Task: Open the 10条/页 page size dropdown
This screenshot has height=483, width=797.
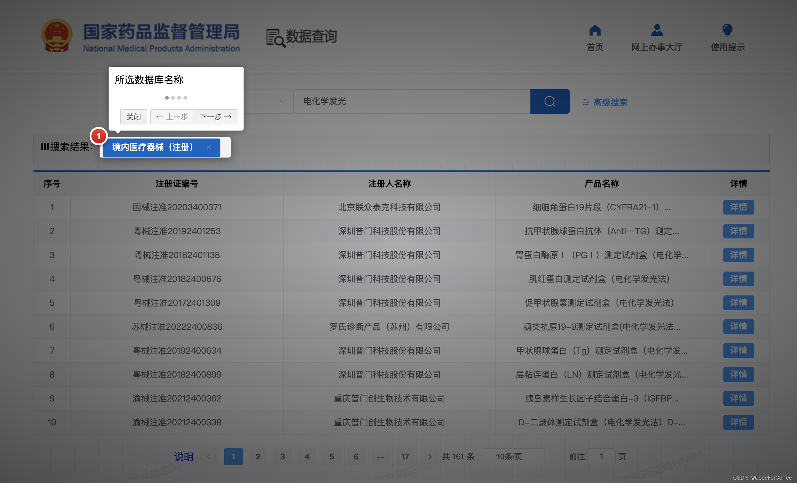Action: click(514, 456)
